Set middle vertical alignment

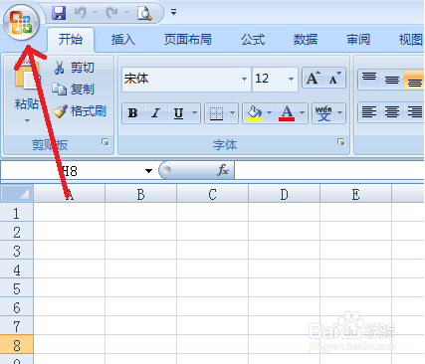point(392,79)
